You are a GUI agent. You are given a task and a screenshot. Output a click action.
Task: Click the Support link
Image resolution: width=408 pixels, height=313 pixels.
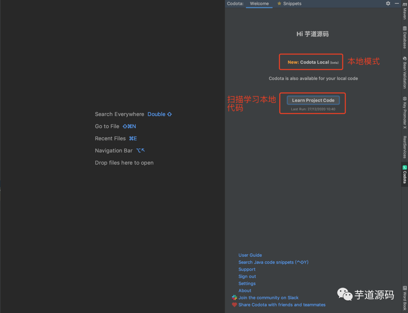coord(247,269)
